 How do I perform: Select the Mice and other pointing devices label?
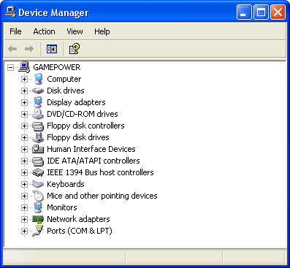click(x=102, y=196)
